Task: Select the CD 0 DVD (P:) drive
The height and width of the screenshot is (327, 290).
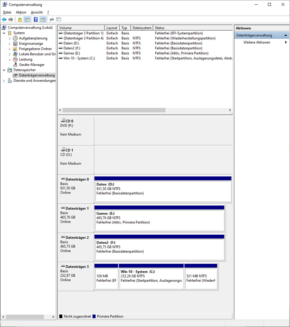Action: click(x=75, y=131)
